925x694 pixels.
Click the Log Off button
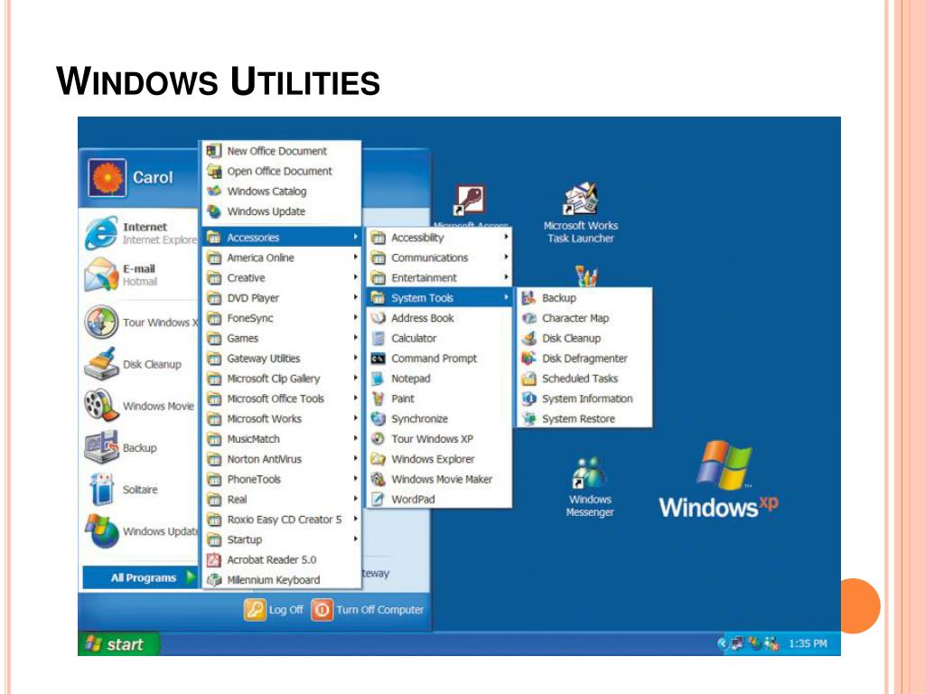click(274, 610)
